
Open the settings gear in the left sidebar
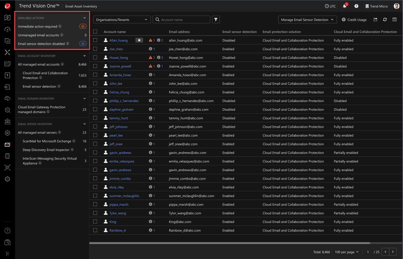(x=7, y=179)
